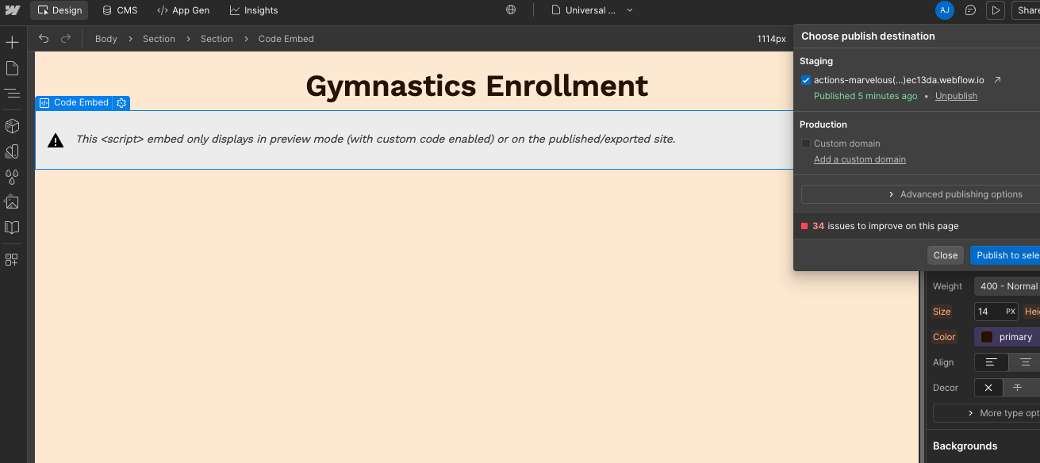Toggle the Custom domain checkbox
The height and width of the screenshot is (463, 1040).
(806, 143)
